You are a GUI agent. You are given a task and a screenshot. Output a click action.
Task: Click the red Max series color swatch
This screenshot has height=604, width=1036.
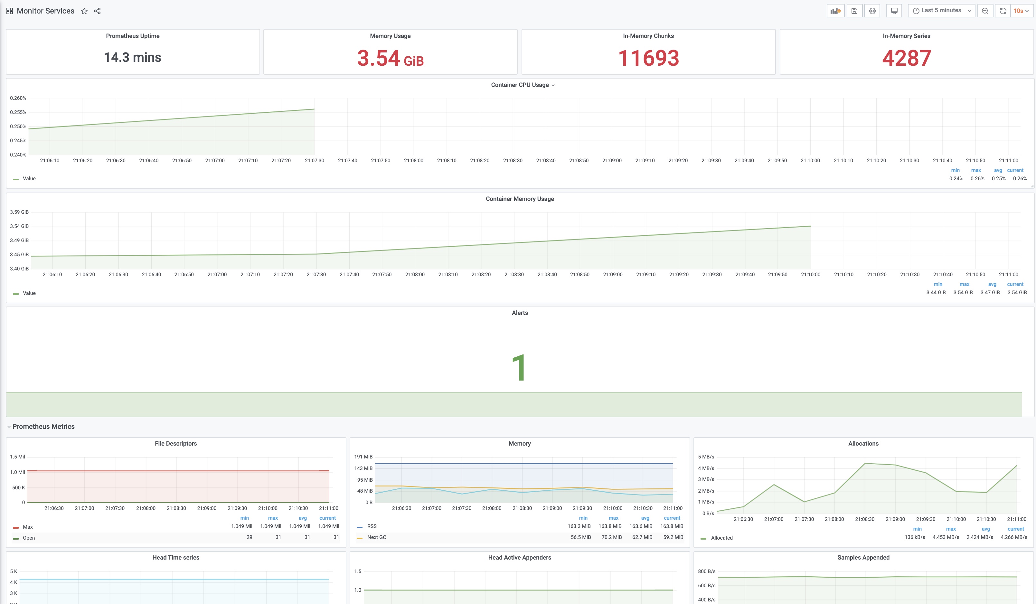16,527
